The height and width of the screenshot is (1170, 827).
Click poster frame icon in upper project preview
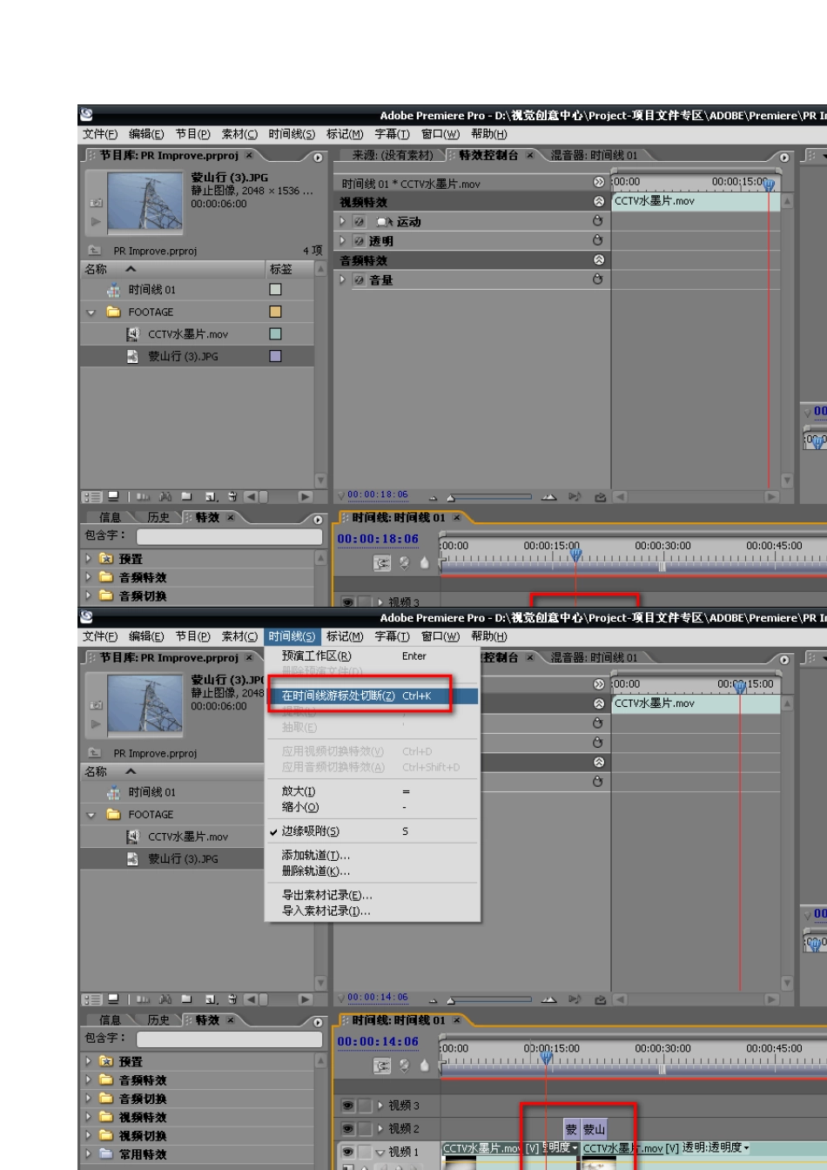tap(96, 202)
